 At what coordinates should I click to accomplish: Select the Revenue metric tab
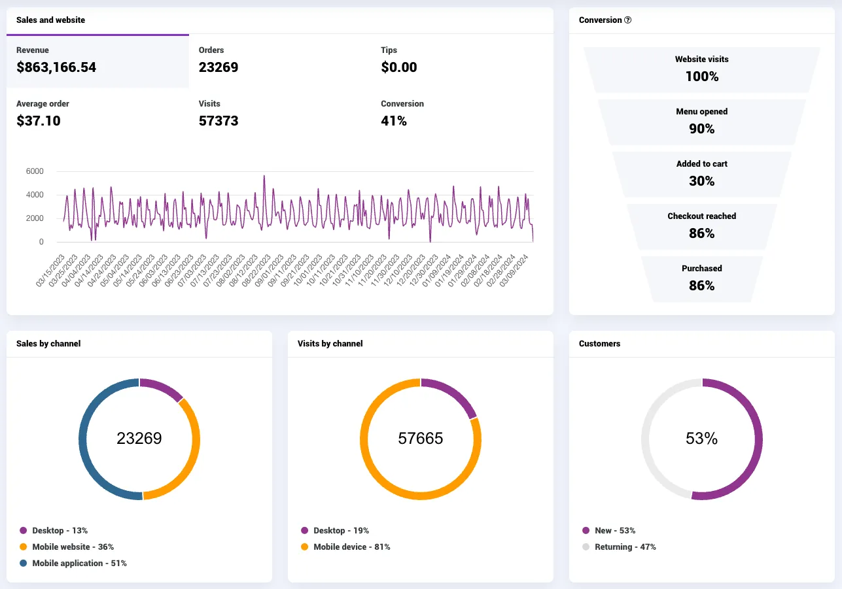point(97,61)
